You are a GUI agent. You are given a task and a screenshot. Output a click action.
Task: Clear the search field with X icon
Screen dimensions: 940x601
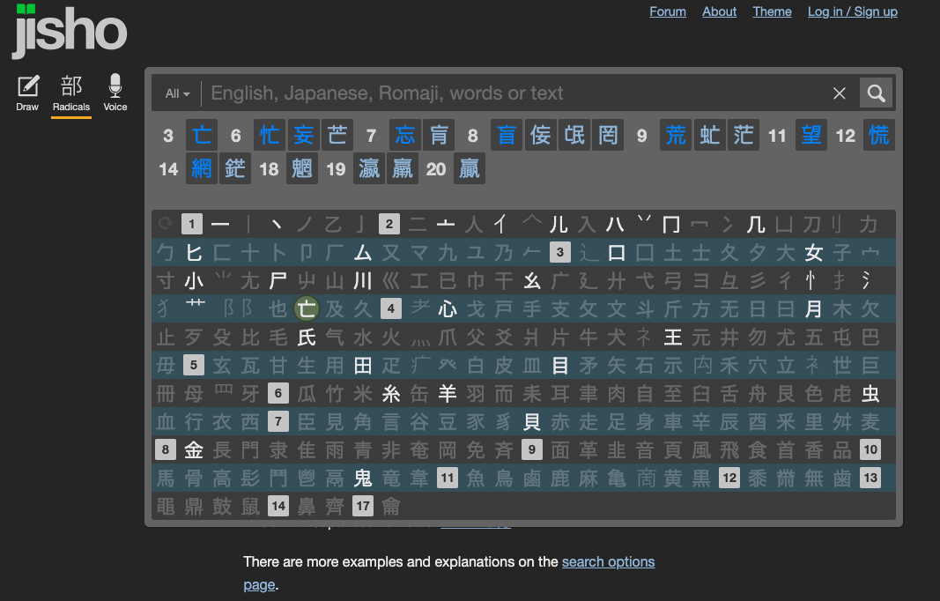click(x=840, y=93)
